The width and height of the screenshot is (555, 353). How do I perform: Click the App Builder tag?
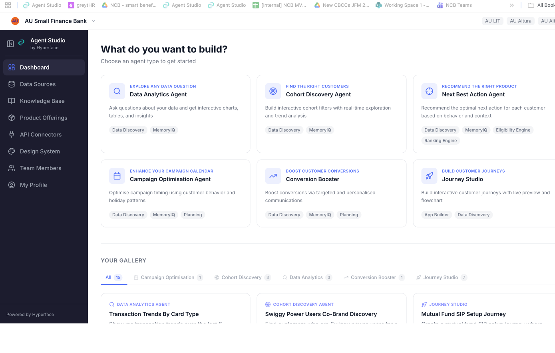click(x=436, y=215)
